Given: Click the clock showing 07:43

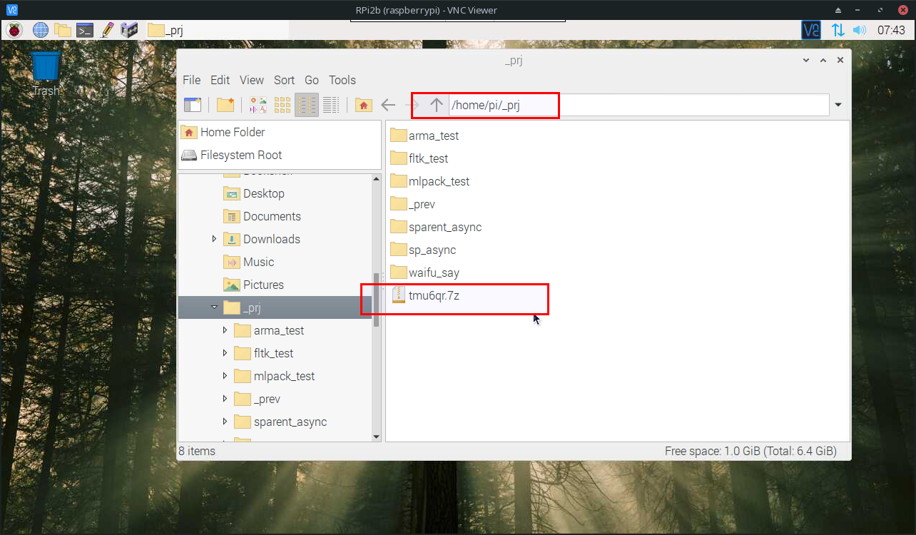Looking at the screenshot, I should coord(891,30).
